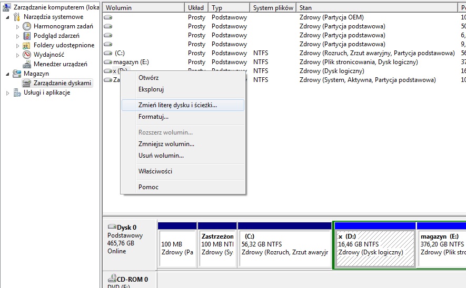
Task: Choose Zmniejsz wolumin in context menu
Action: point(166,144)
